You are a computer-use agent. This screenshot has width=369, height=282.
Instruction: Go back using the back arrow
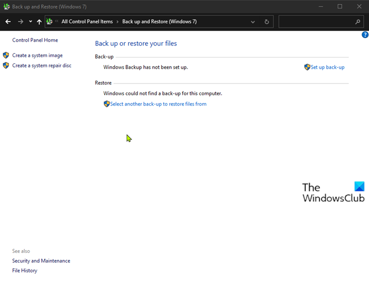[x=8, y=22]
